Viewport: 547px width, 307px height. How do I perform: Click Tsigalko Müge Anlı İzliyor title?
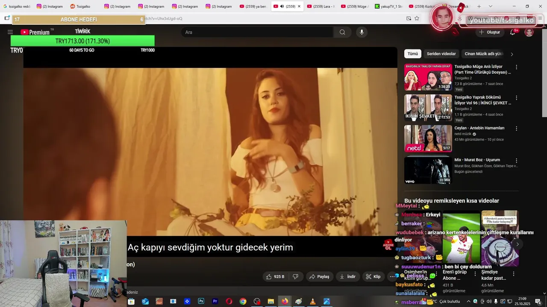(x=483, y=70)
